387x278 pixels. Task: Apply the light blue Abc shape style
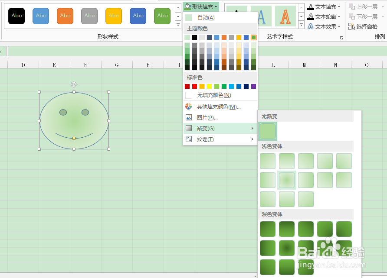click(x=41, y=16)
